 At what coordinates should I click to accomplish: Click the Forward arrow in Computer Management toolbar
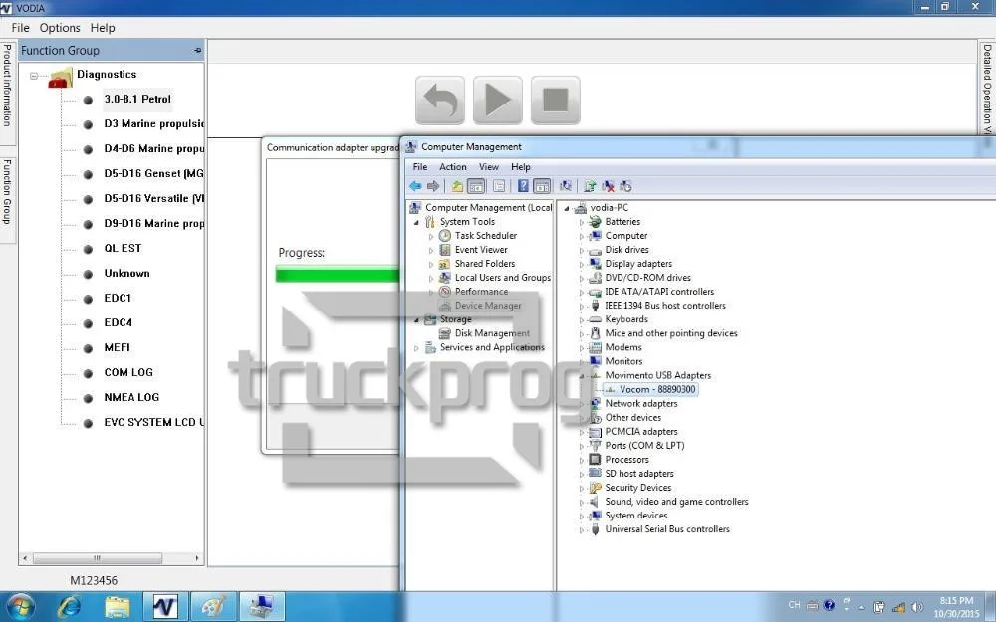click(433, 186)
